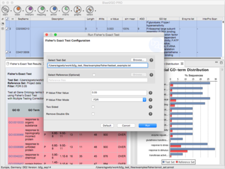Image resolution: width=225 pixels, height=169 pixels.
Task: Open the charts toolbar icon
Action: point(66,10)
